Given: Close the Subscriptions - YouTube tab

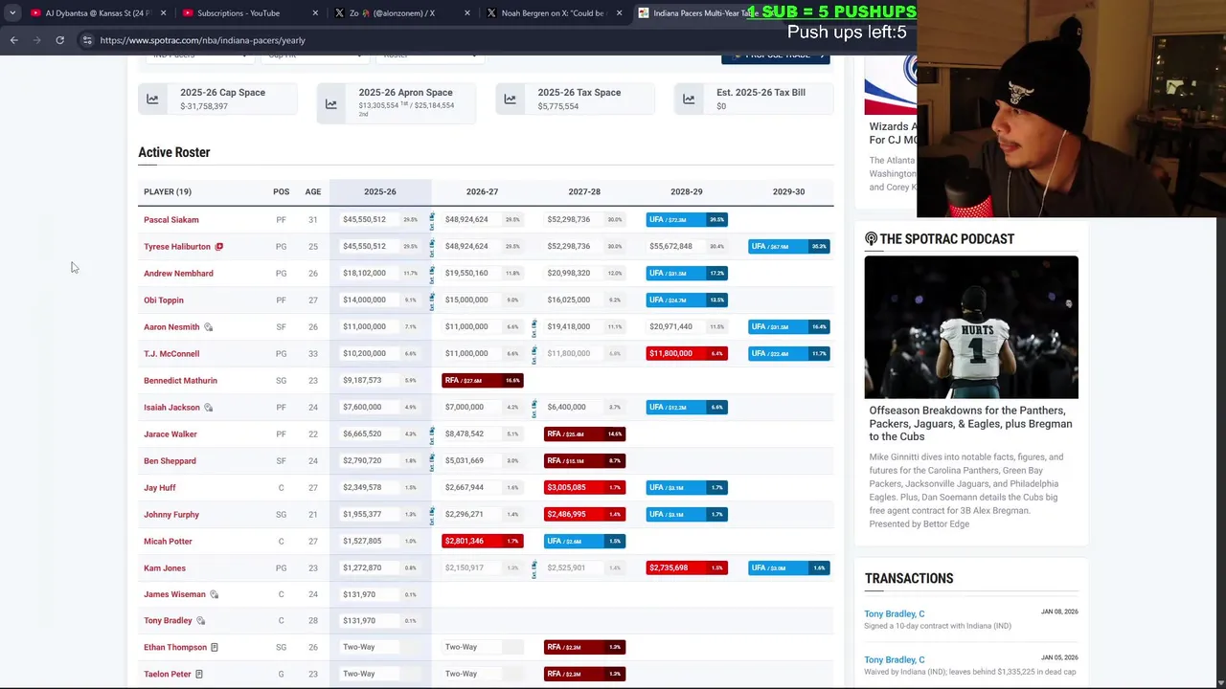Looking at the screenshot, I should pos(315,13).
